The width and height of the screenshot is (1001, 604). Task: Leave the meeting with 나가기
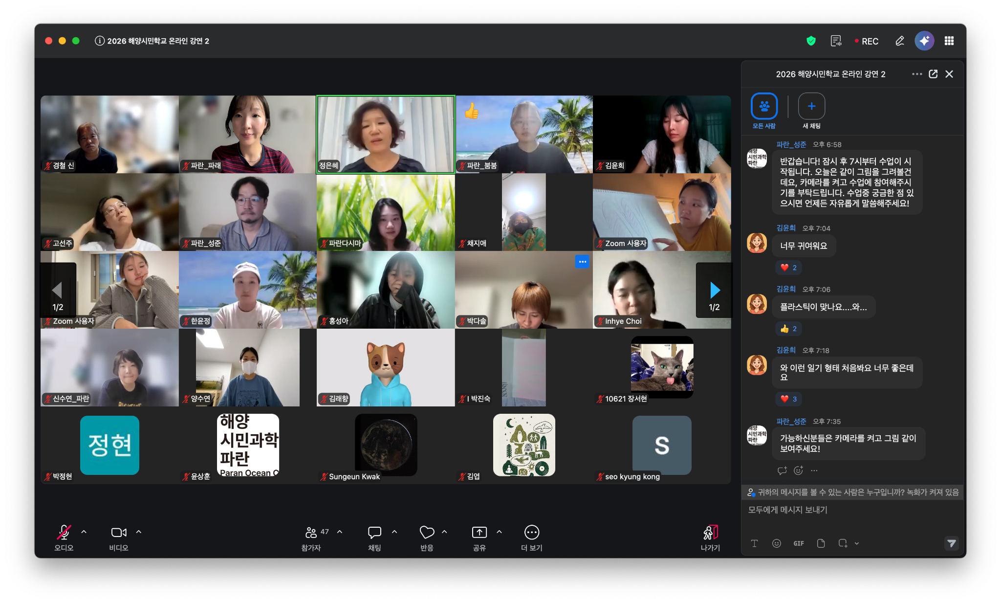710,537
